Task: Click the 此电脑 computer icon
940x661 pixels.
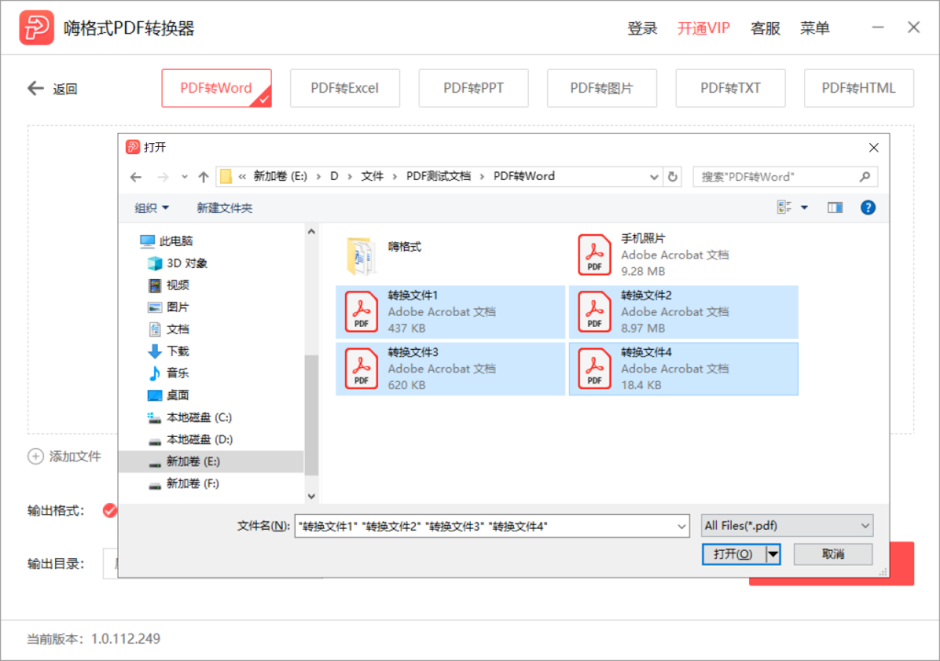Action: point(147,241)
